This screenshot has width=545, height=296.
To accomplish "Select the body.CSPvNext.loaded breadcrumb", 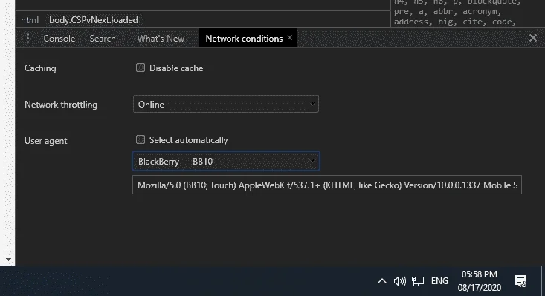I will click(x=94, y=20).
